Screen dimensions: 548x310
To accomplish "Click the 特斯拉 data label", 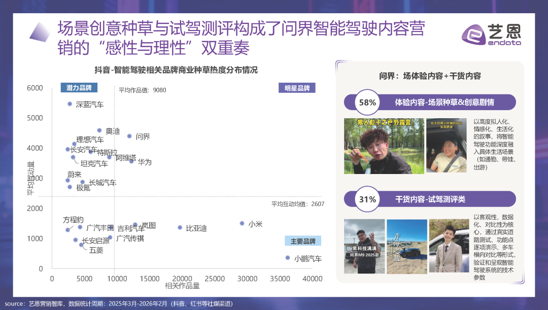I will coord(107,153).
